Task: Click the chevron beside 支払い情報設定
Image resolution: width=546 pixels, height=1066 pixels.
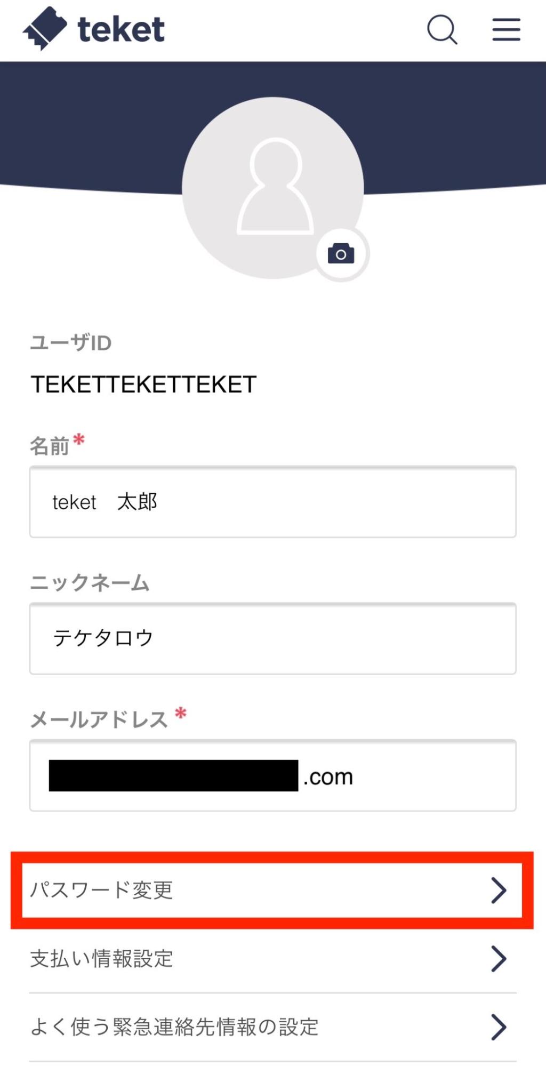Action: [499, 958]
